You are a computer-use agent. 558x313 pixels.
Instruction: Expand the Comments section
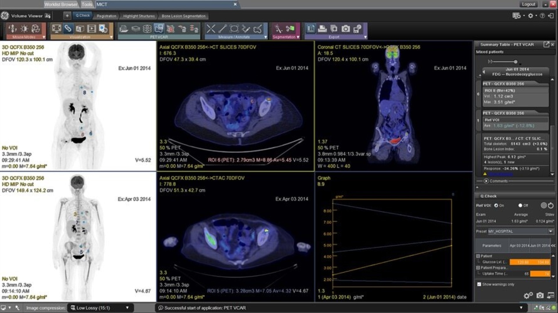[x=486, y=181]
